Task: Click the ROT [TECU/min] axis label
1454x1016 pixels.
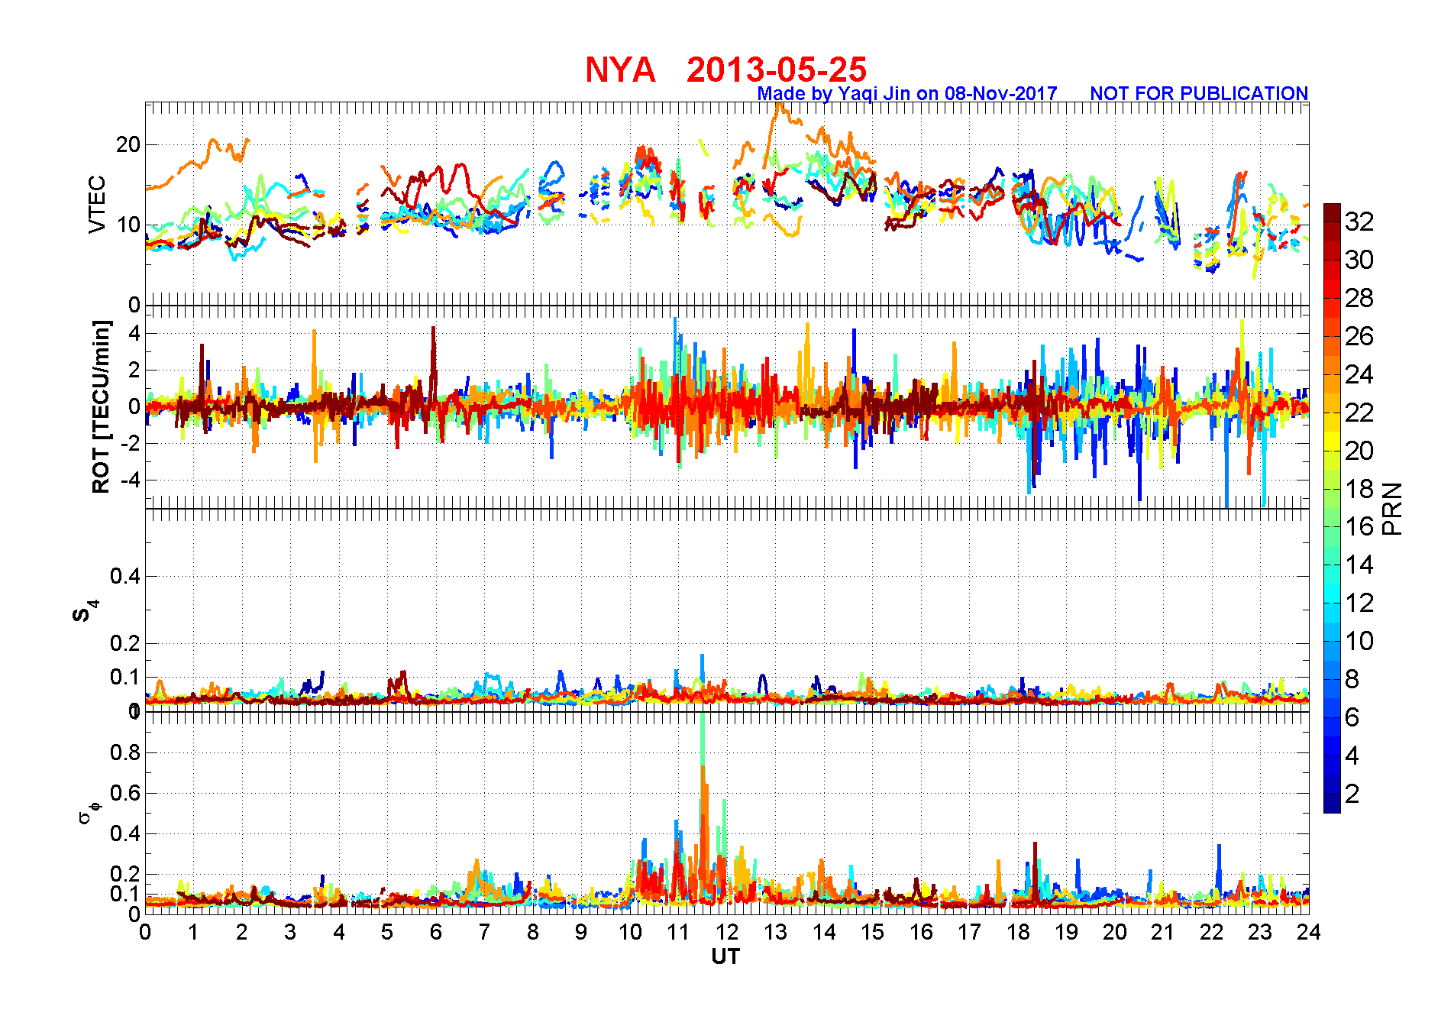Action: point(101,406)
